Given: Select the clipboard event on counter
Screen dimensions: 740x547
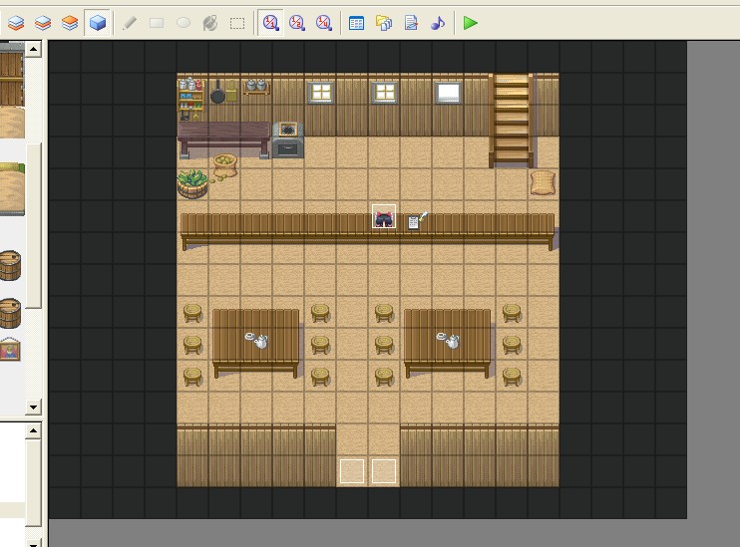Looking at the screenshot, I should point(416,220).
